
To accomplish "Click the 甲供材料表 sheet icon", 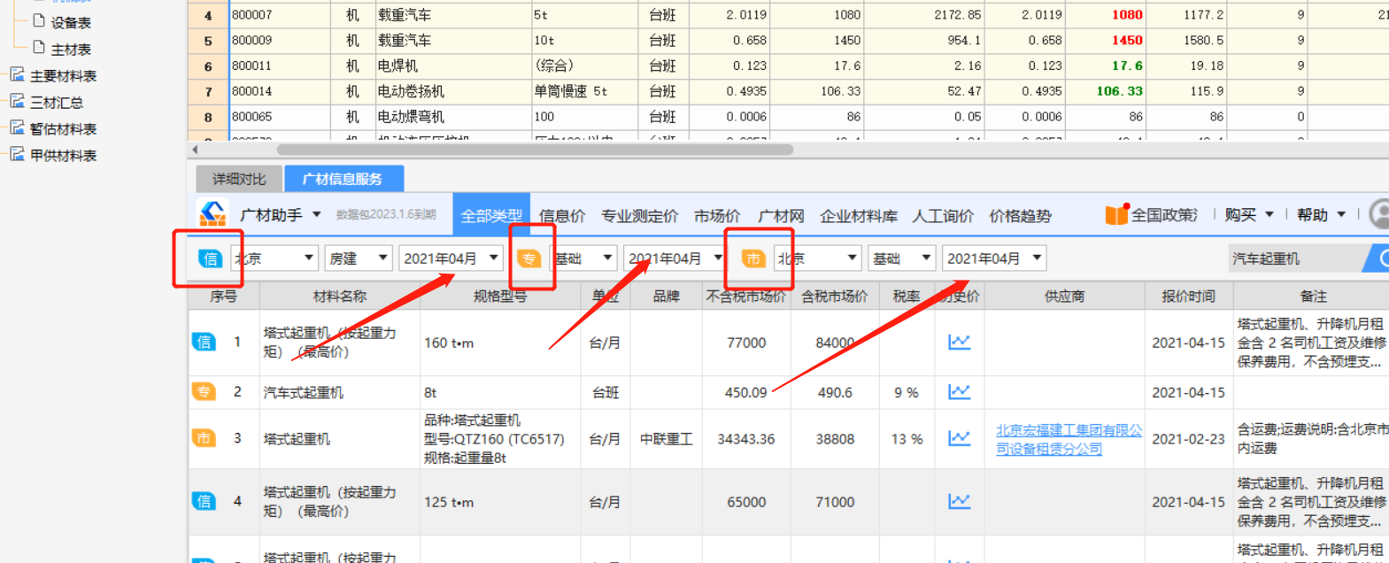I will (x=17, y=155).
